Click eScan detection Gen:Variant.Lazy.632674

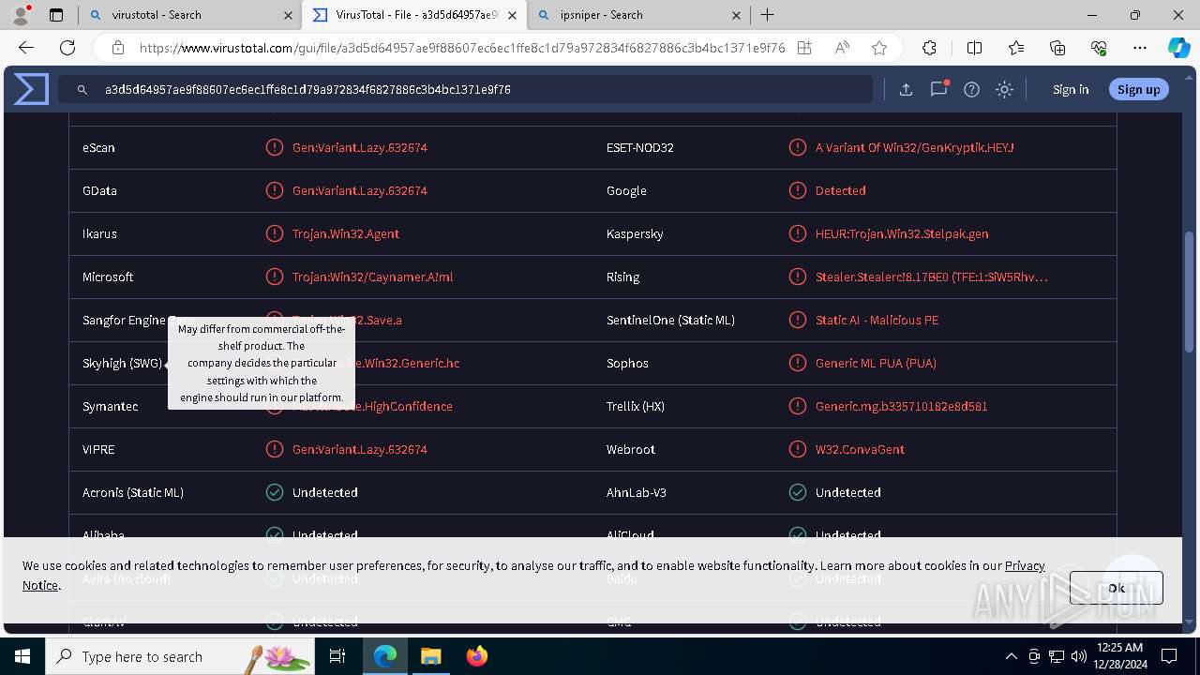coord(360,147)
